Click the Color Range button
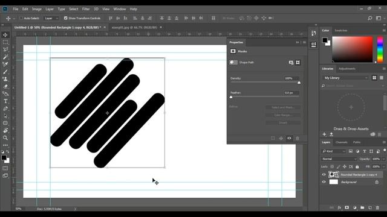 [283, 115]
